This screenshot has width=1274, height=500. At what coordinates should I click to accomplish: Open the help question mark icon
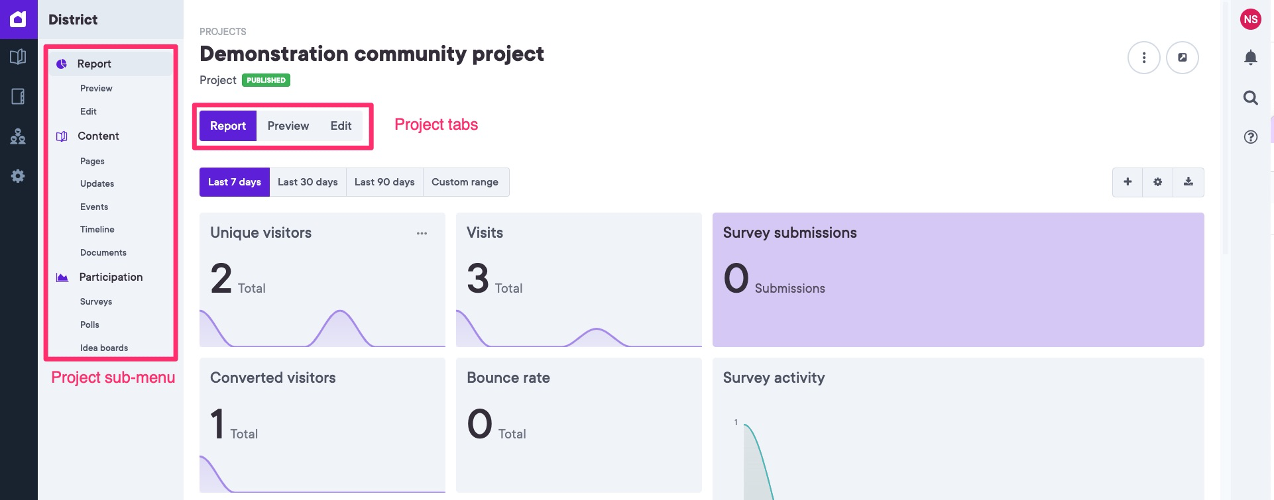pos(1250,137)
